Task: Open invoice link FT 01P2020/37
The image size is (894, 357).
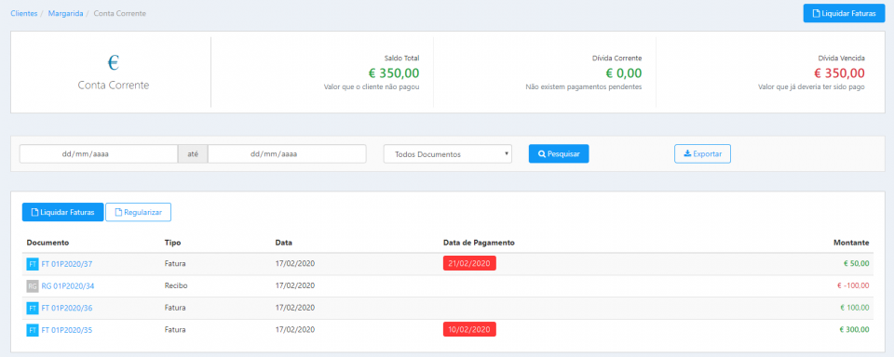Action: tap(67, 264)
